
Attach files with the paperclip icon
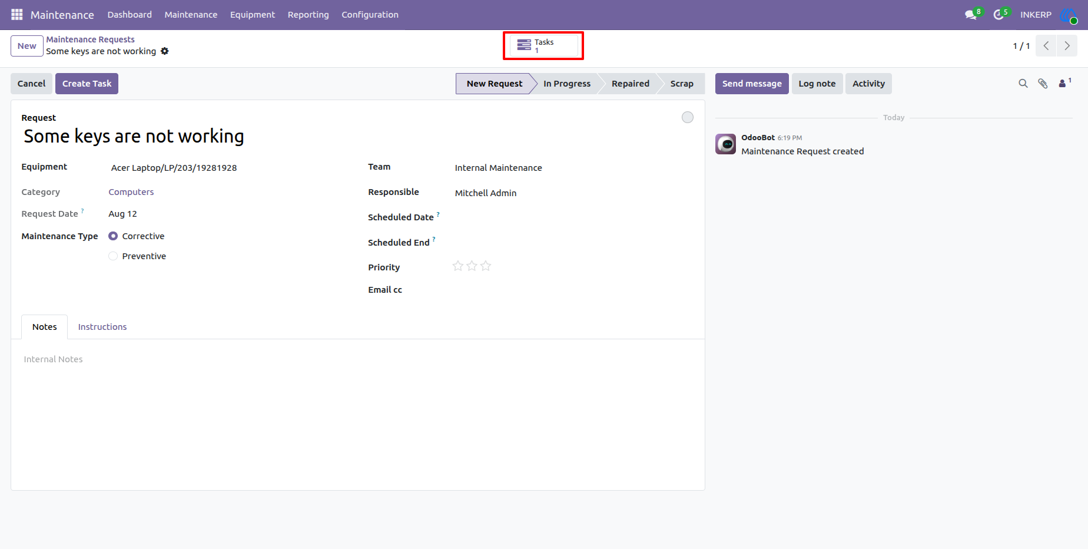point(1043,84)
